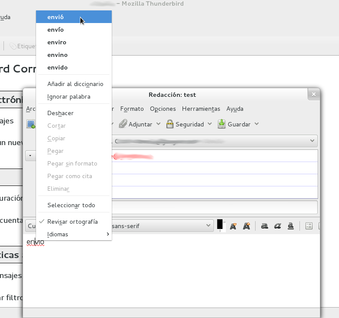The image size is (339, 318).
Task: Click the Seguridad padlock icon
Action: 170,124
